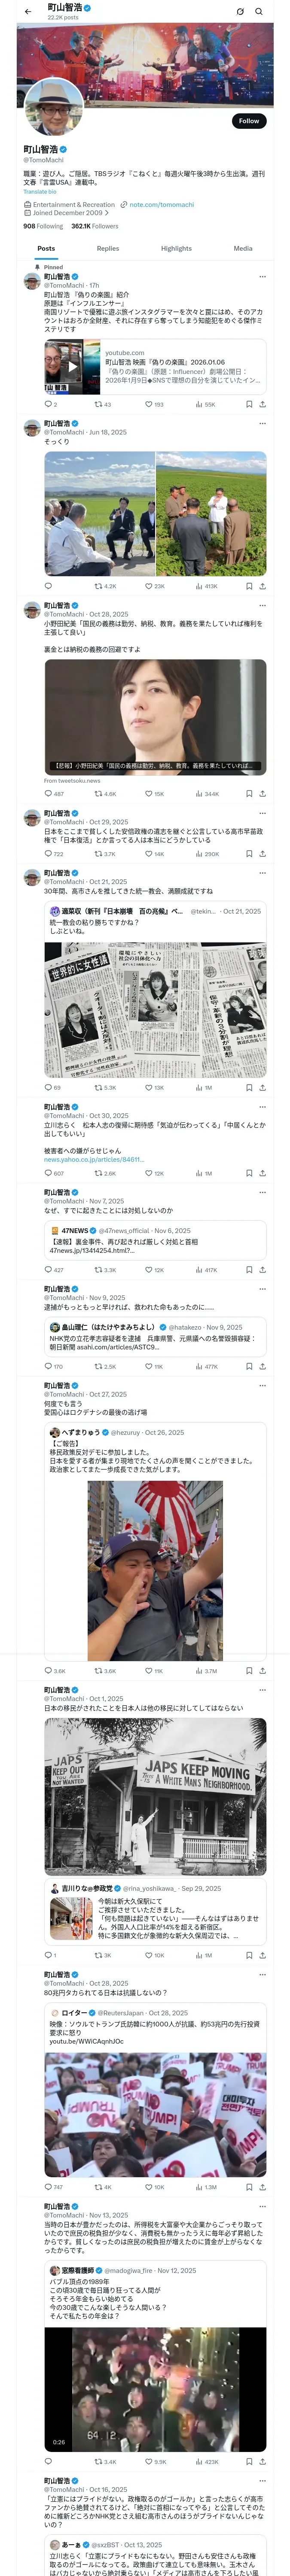Reply to the Nov 7, 2025 post
Viewport: 290px width, 2576px height.
click(x=48, y=1270)
